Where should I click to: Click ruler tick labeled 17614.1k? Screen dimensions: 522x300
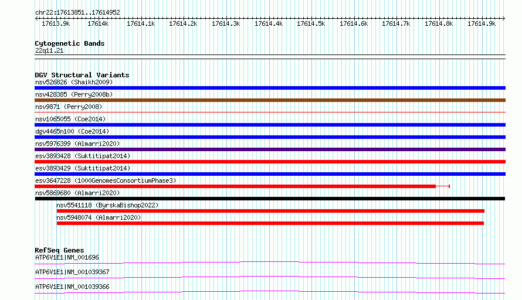[x=141, y=23]
